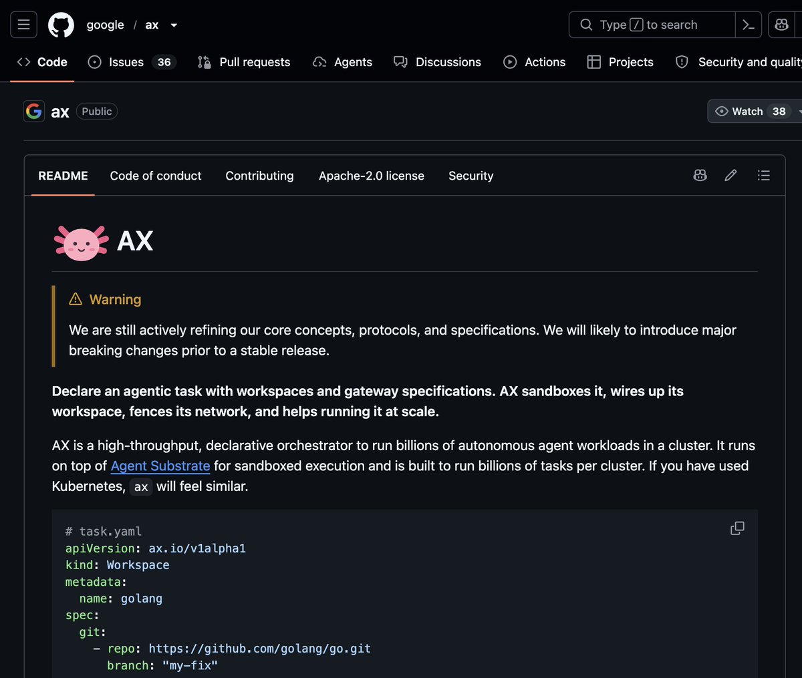The height and width of the screenshot is (678, 802).
Task: Click the Warning triangle icon
Action: click(76, 299)
